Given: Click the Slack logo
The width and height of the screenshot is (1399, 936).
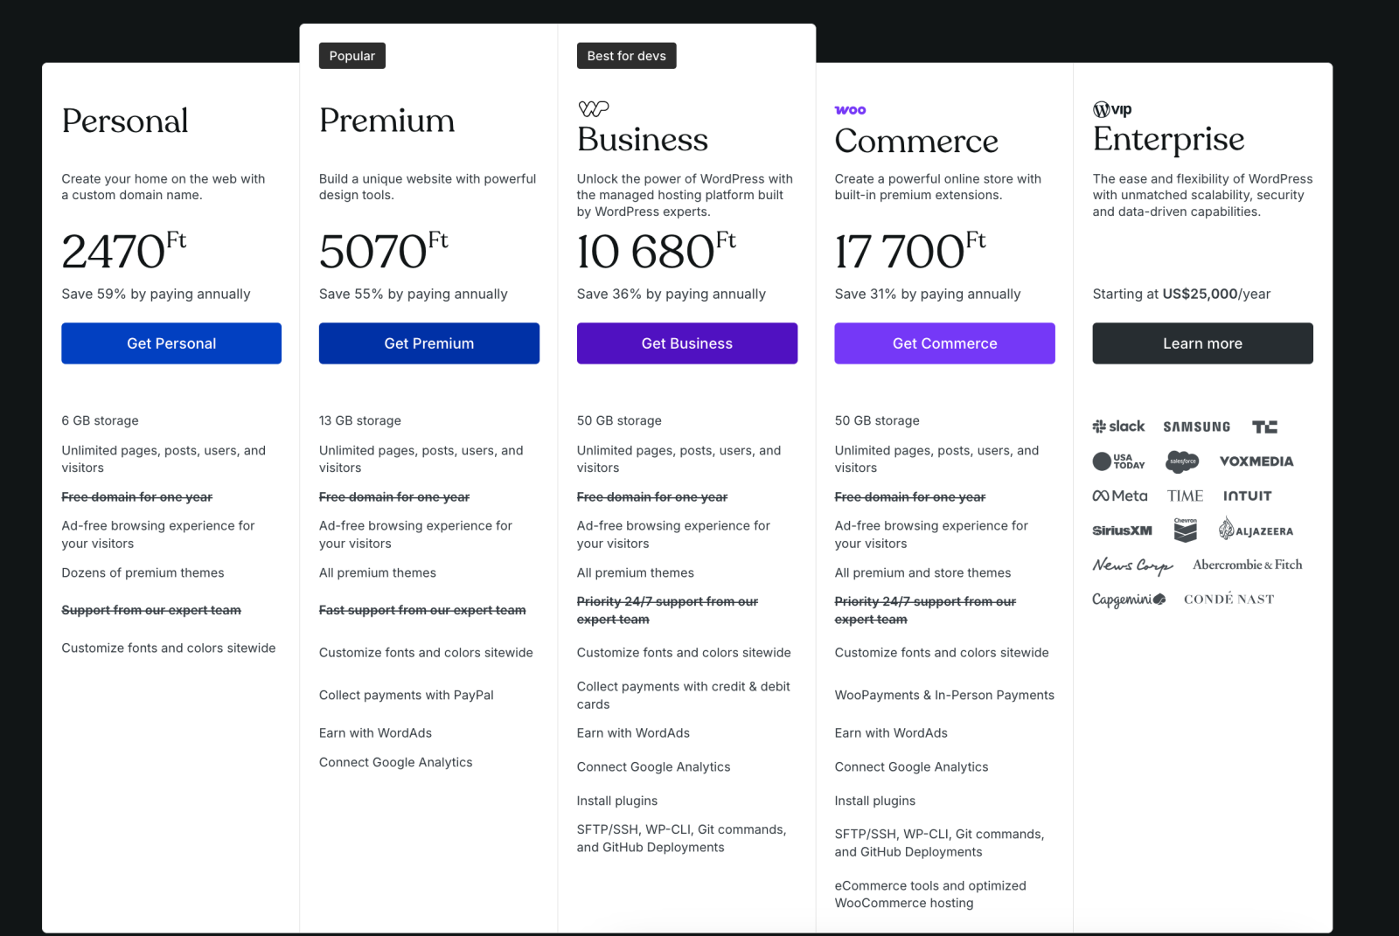Looking at the screenshot, I should pyautogui.click(x=1118, y=426).
